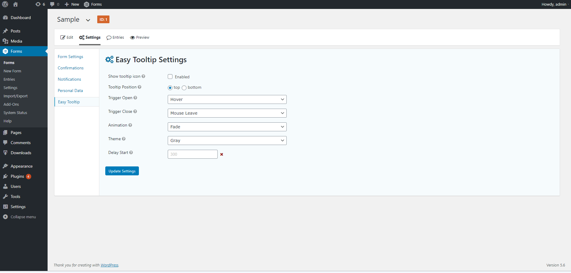This screenshot has width=571, height=273.
Task: Click help icon next to Trigger Open
Action: [x=135, y=98]
